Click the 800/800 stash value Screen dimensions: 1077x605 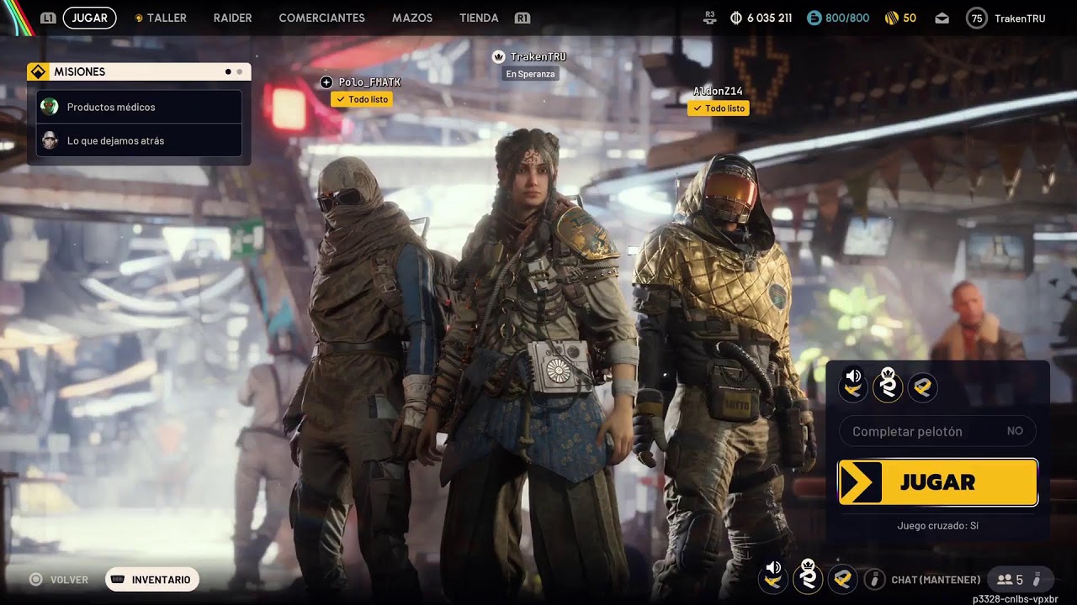[x=847, y=18]
